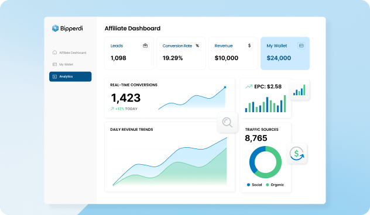Click the $24,000 wallet balance

(x=279, y=58)
